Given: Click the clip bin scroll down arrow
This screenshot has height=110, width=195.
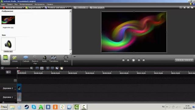Looking at the screenshot, I should 70,53.
